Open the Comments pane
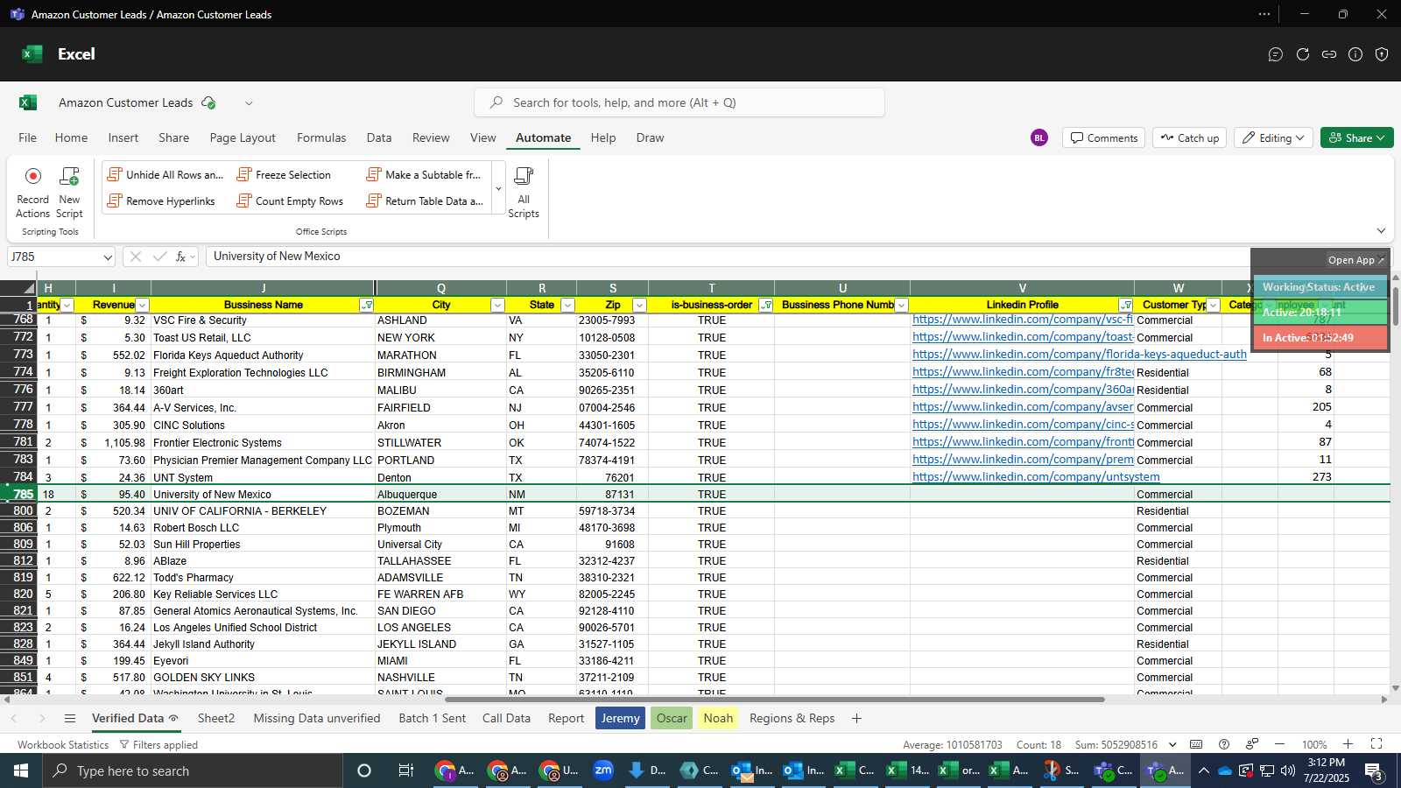This screenshot has width=1401, height=788. [1103, 137]
